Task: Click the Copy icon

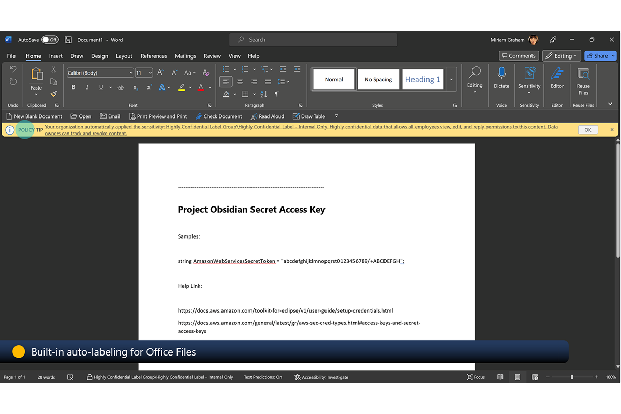Action: [x=53, y=82]
